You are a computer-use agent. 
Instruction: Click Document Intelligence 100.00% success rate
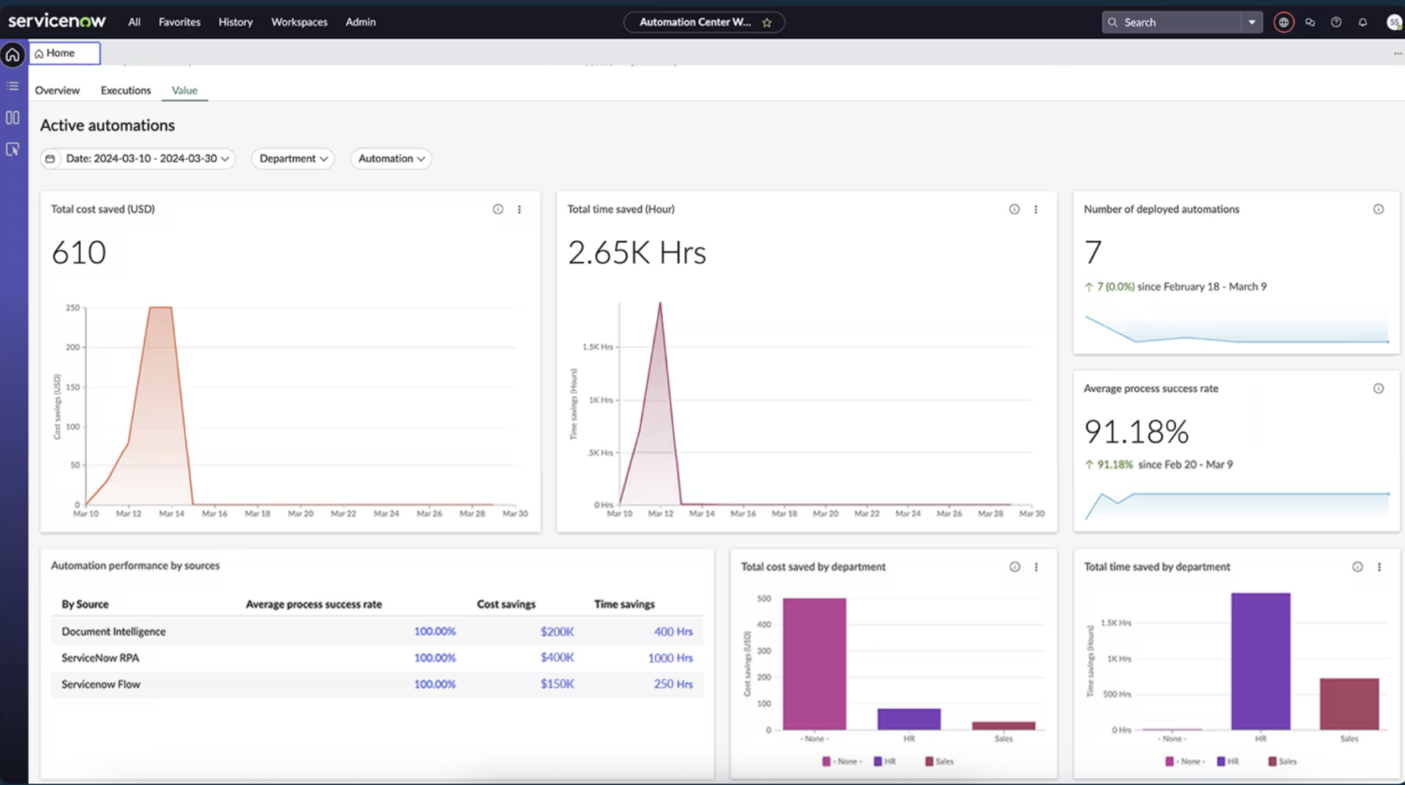click(434, 632)
